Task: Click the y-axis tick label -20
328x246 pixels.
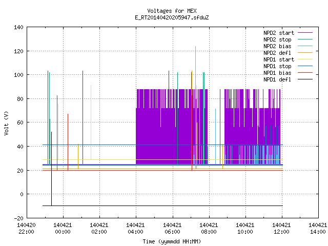Action: pos(18,218)
